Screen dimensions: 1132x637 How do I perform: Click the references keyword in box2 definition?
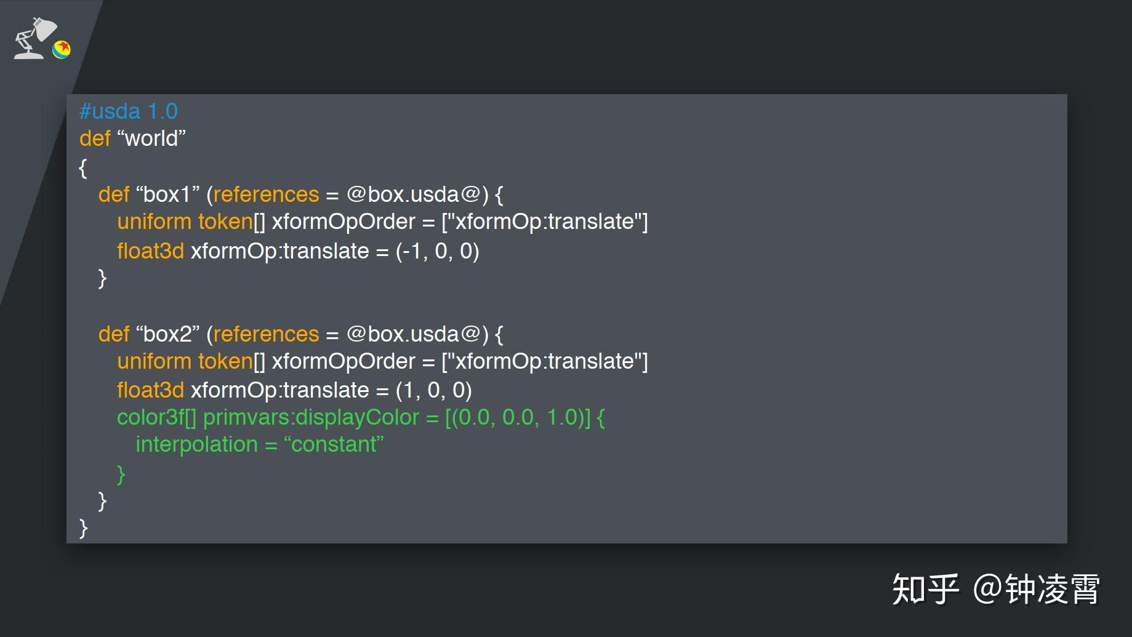pyautogui.click(x=266, y=334)
